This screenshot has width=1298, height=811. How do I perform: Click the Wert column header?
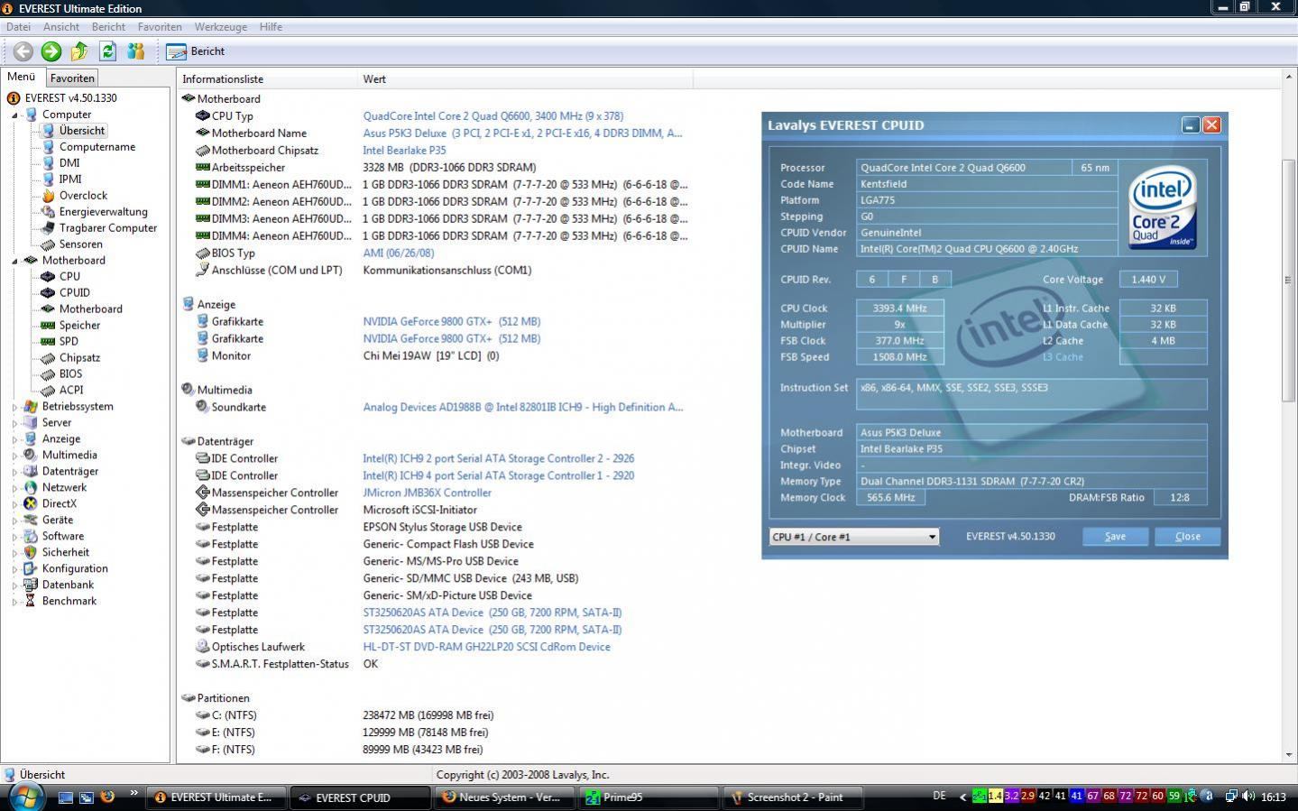pos(526,79)
